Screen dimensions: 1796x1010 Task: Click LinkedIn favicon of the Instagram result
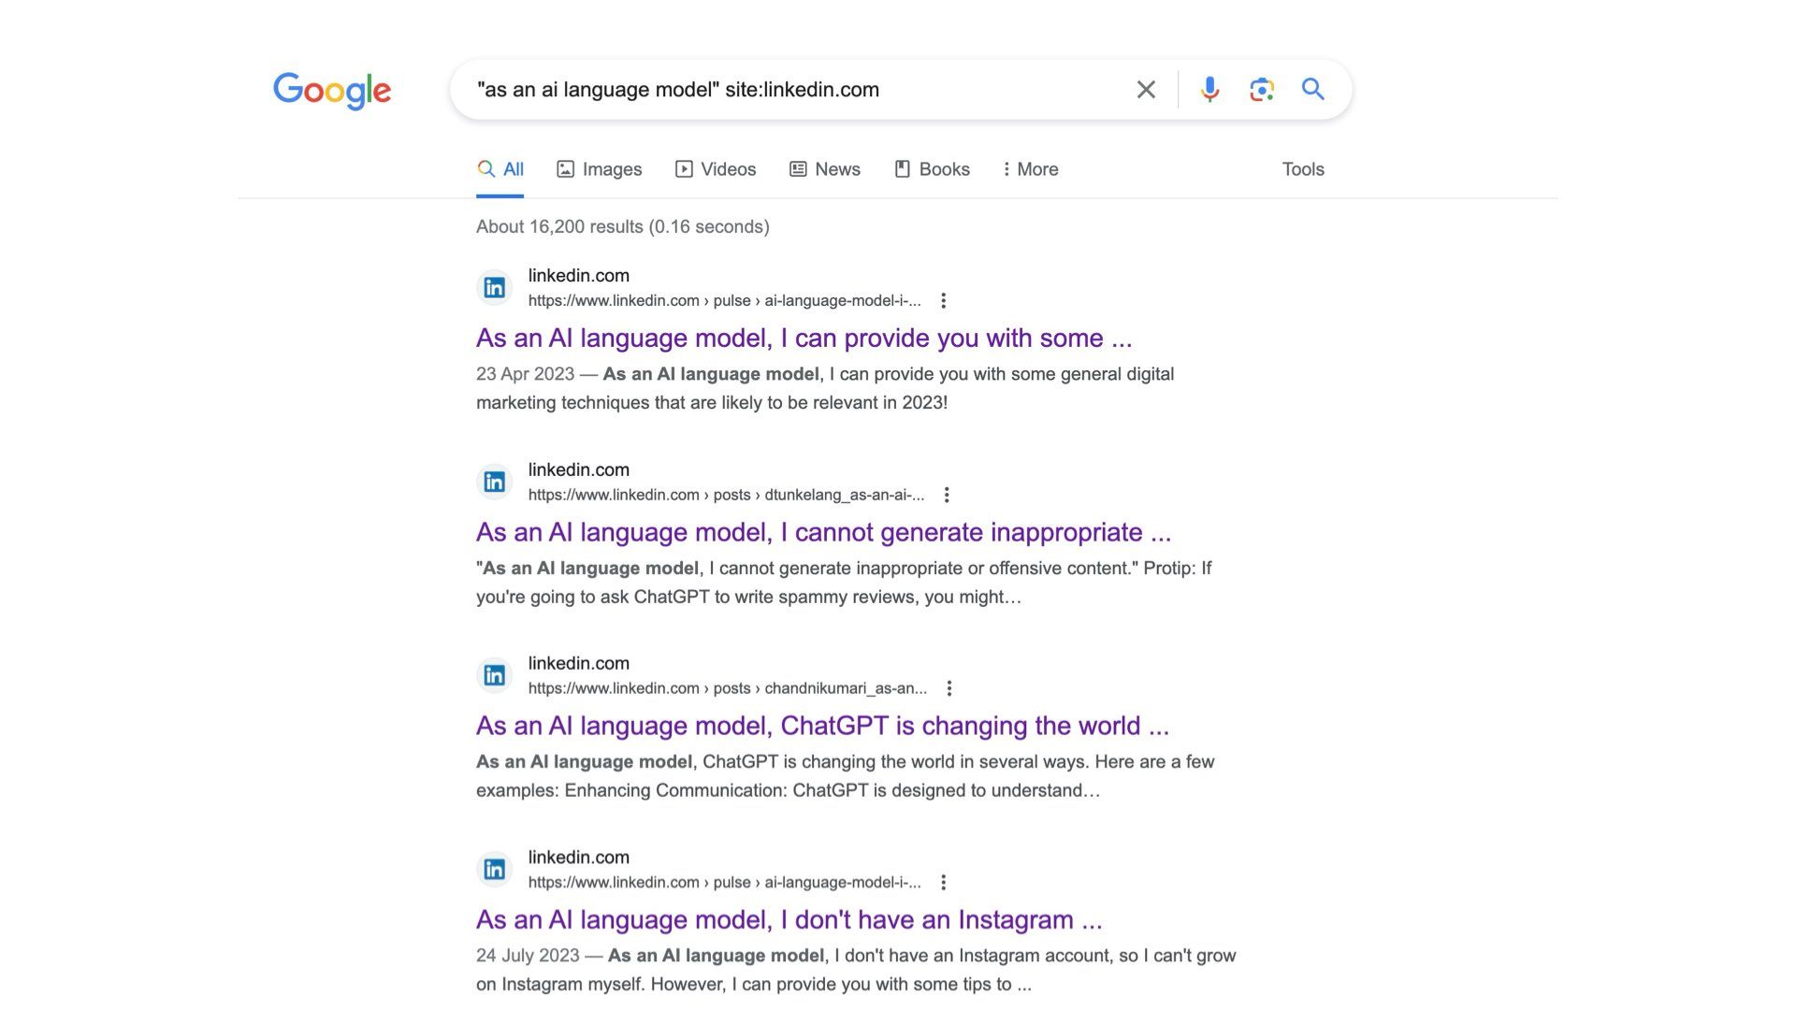[x=494, y=870]
